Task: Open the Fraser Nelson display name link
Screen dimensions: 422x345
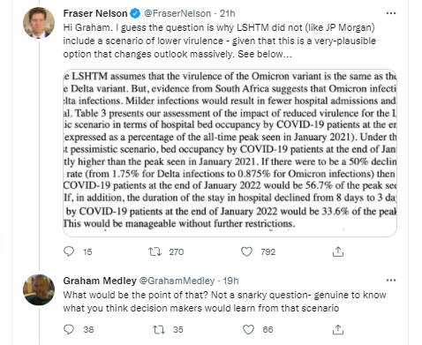Action: (95, 13)
